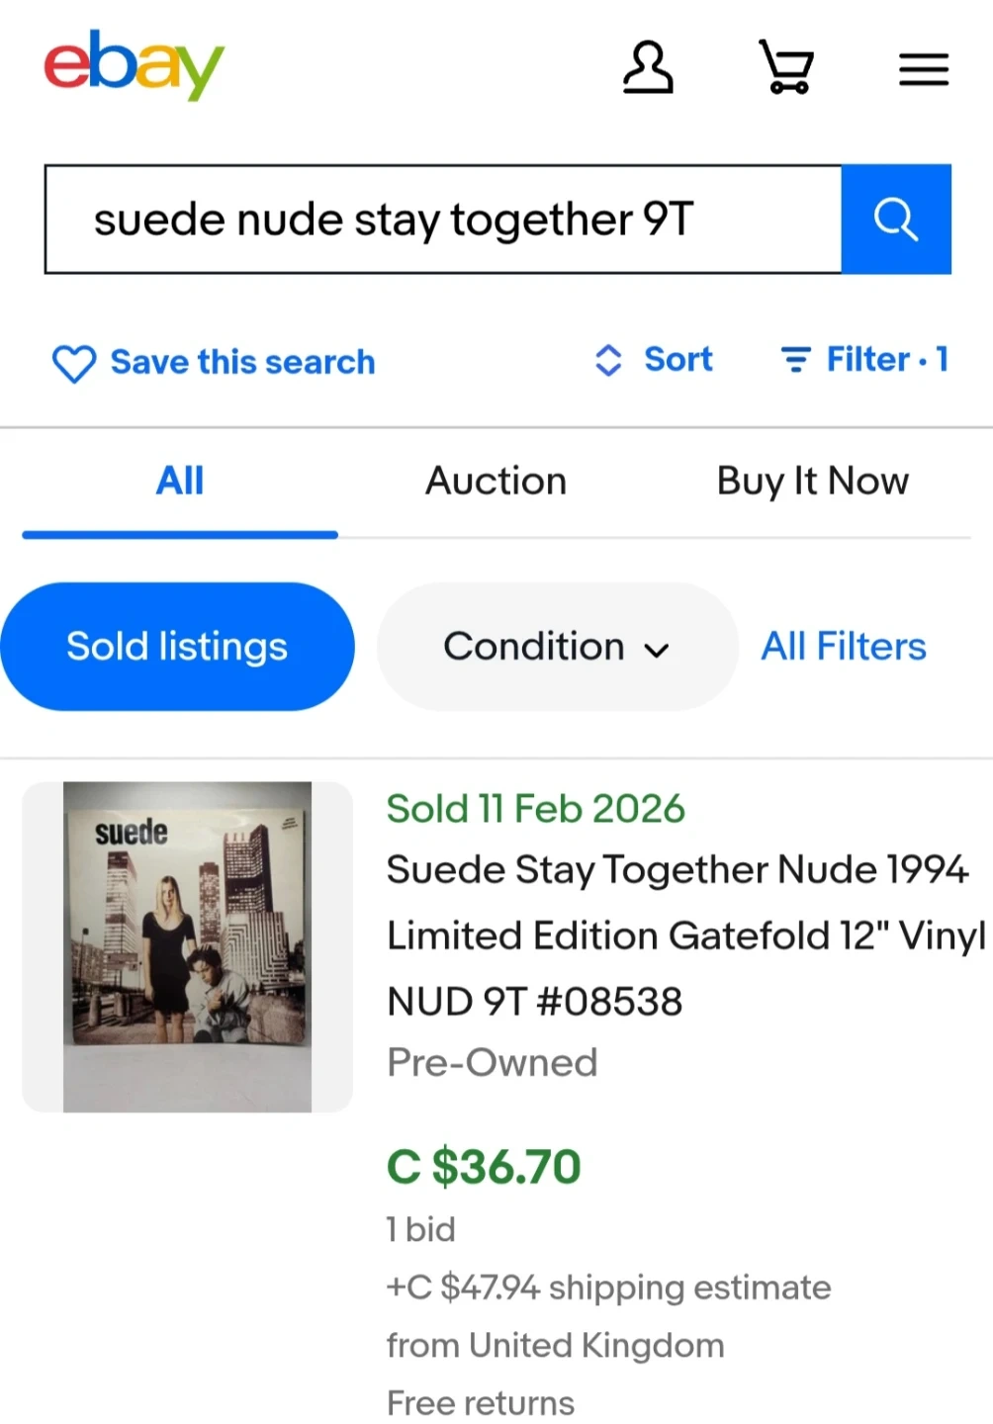Click the Sort arrows icon
Viewport: 993px width, 1424px height.
608,360
